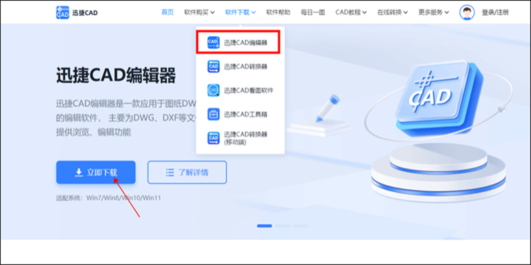Viewport: 531px width, 265px height.
Task: Collapse the 软件下载 dropdown arrow
Action: tap(254, 13)
